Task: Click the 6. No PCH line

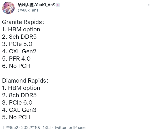Action: 16,66
